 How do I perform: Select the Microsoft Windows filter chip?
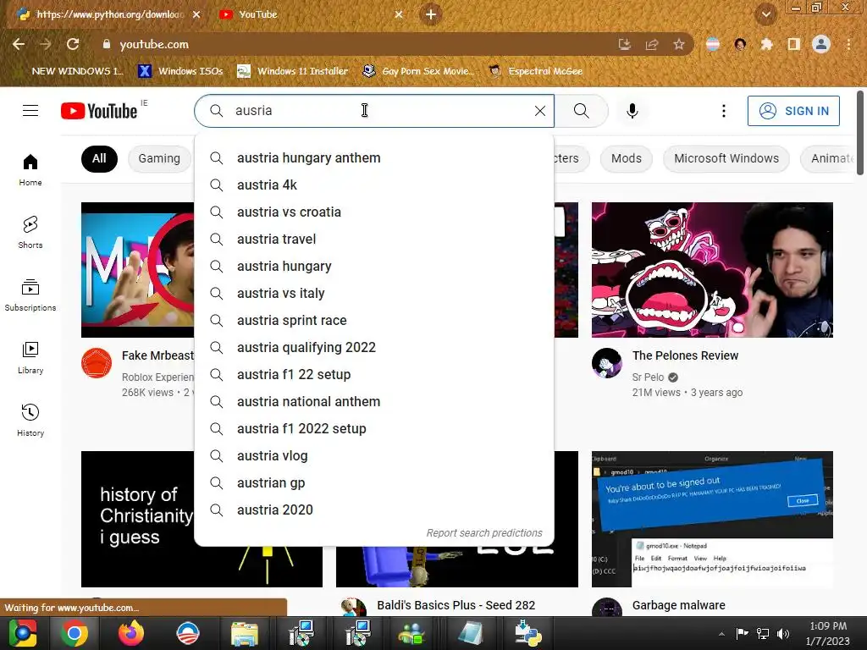coord(726,158)
